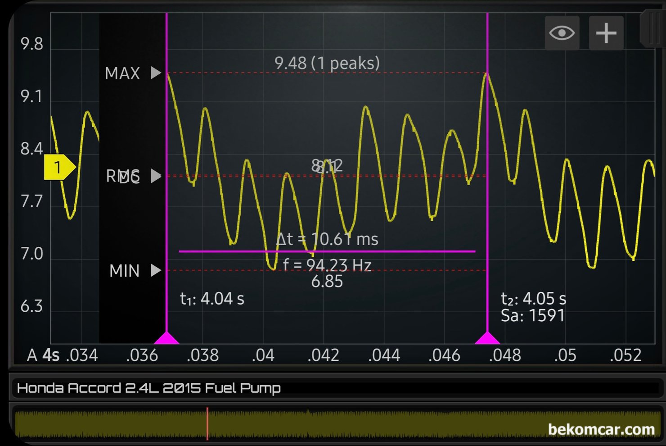Click the t1: 4.04 s cursor label
The image size is (666, 446).
tap(212, 299)
